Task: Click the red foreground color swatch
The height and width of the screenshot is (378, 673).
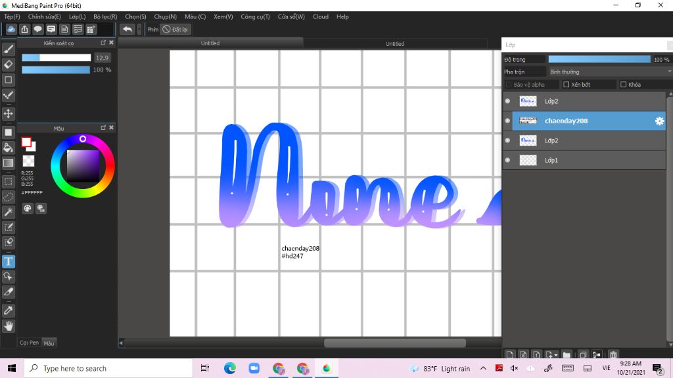Action: pos(26,142)
